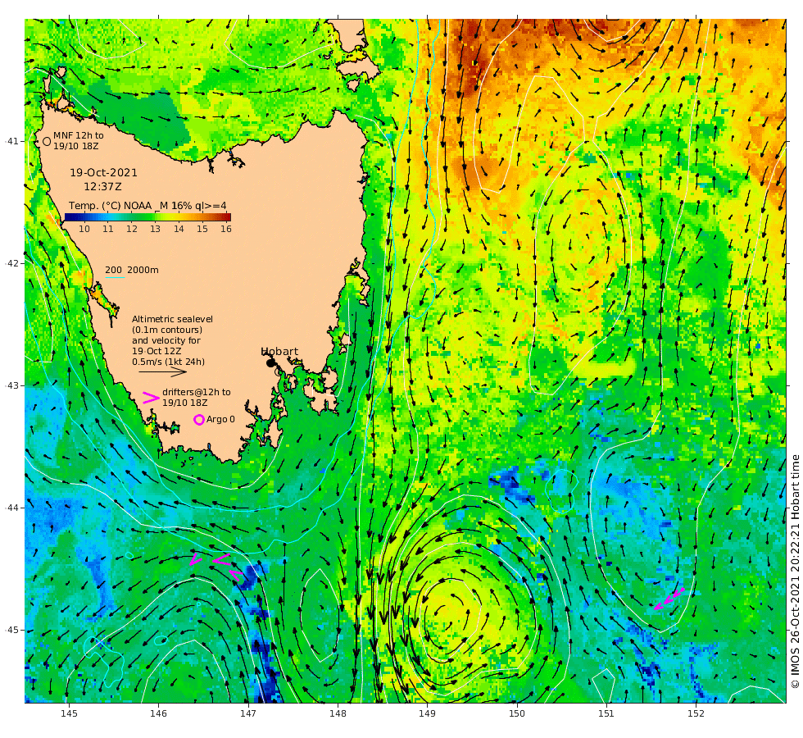Click the "Altimetric sealevel" text
Viewport: 803px width, 738px height.
pos(172,319)
